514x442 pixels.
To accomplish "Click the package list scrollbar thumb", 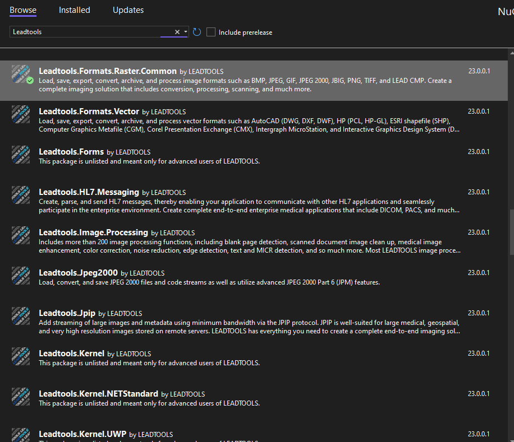I will 512,232.
